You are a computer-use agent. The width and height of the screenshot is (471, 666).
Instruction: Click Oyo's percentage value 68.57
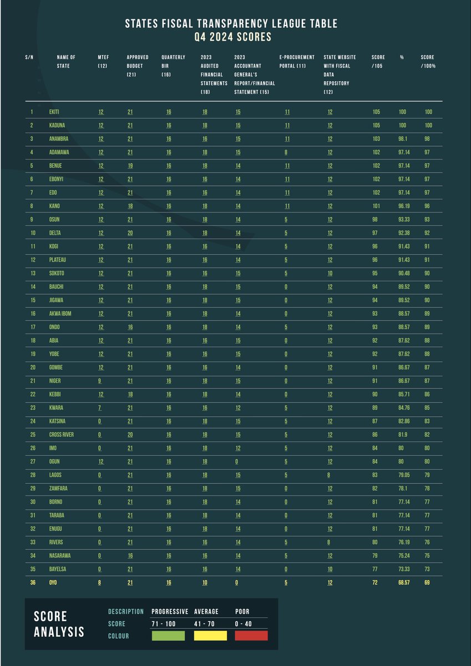tap(404, 582)
